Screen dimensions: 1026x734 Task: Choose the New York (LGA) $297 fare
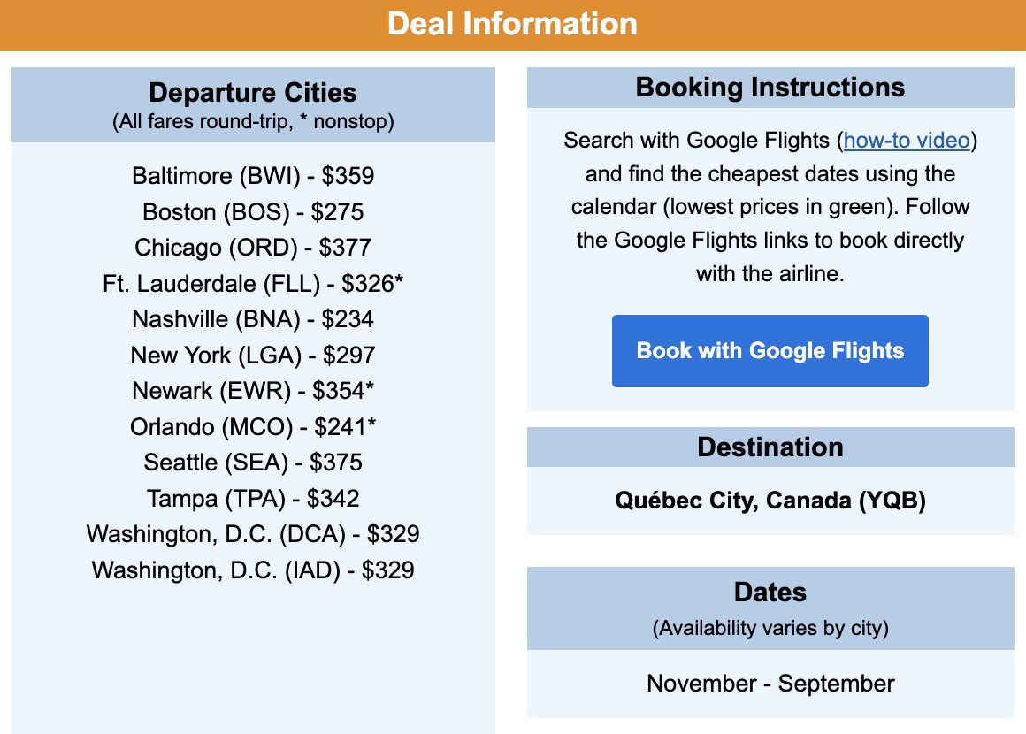[x=253, y=356]
